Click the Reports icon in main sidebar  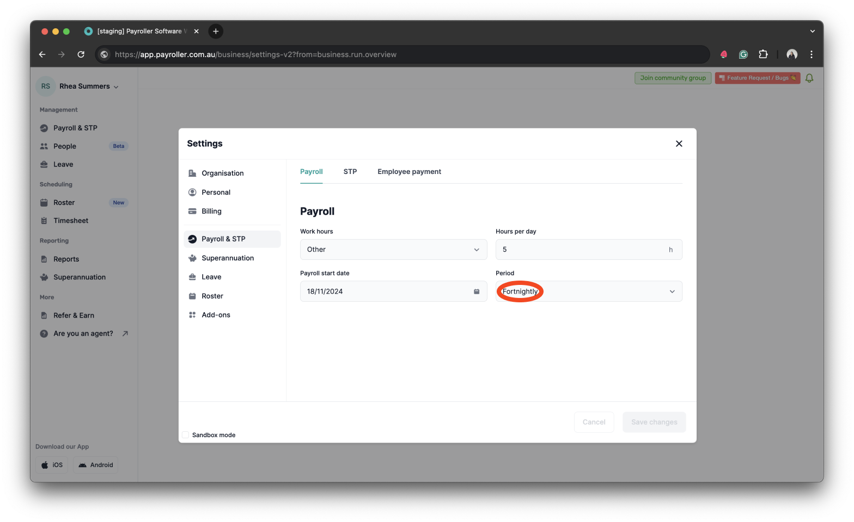[44, 259]
